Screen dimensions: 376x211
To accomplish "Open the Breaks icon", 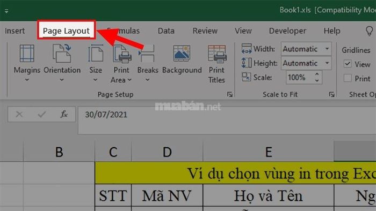I will [x=147, y=54].
